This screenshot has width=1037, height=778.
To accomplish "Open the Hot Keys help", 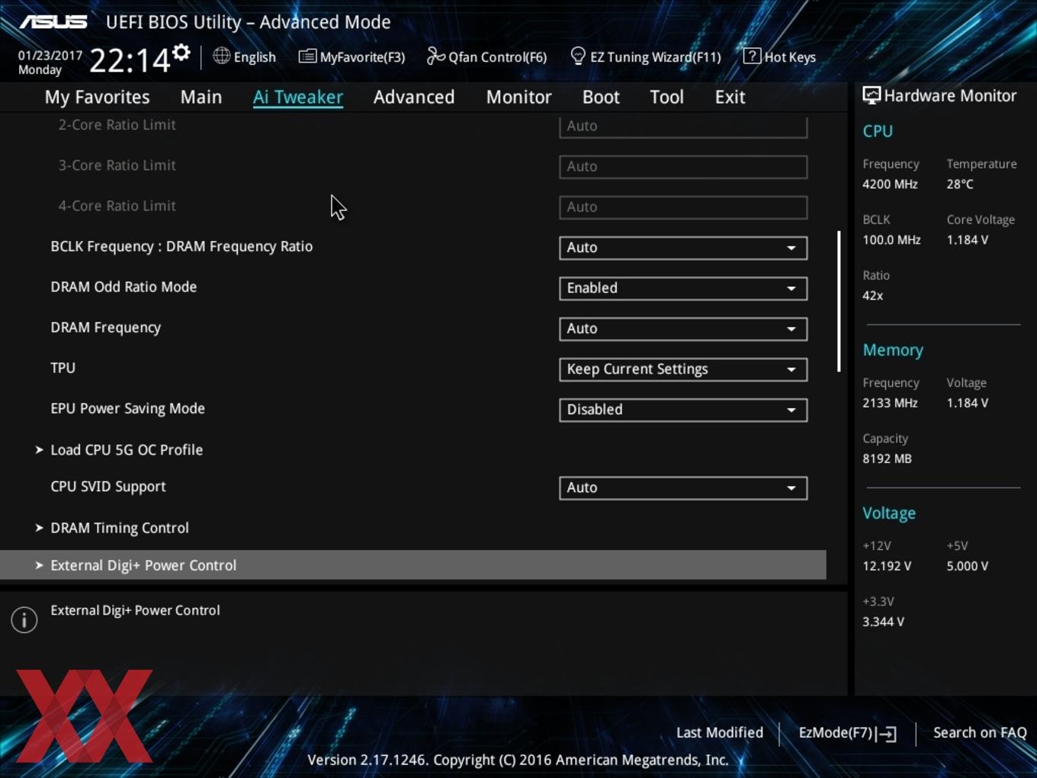I will [x=779, y=56].
